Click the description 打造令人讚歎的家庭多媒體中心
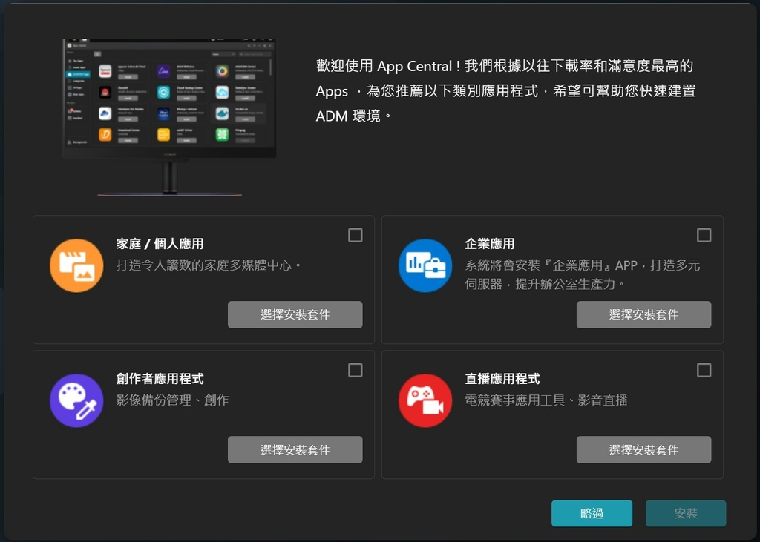 209,265
